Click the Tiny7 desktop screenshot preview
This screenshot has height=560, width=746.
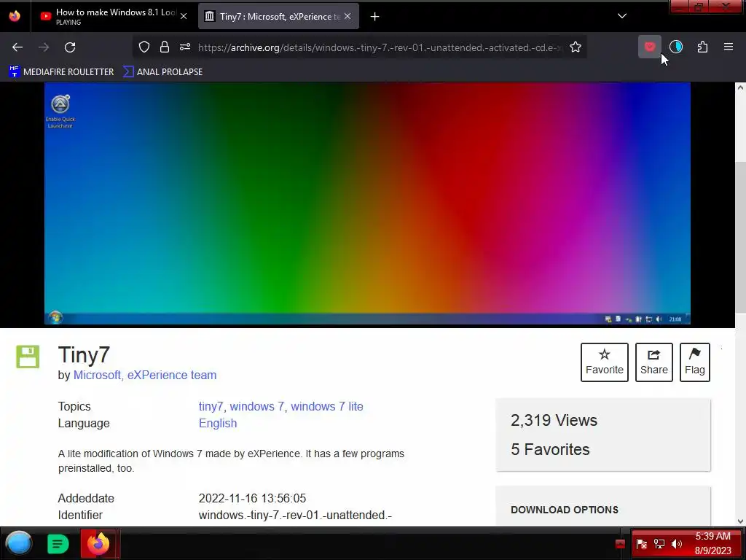coord(367,203)
